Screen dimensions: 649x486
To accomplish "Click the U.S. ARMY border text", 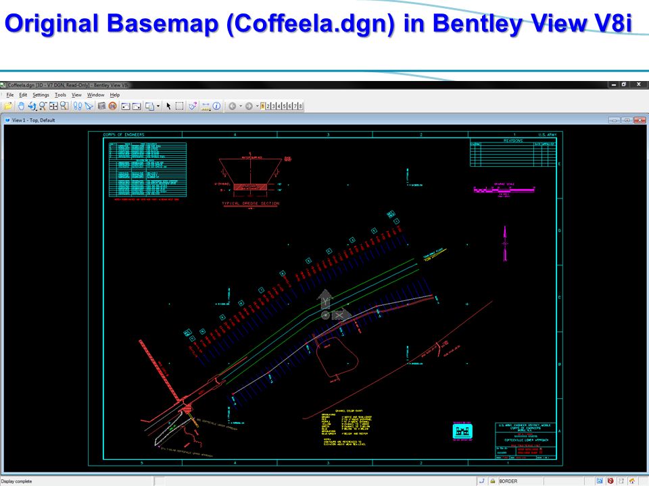I will point(547,135).
